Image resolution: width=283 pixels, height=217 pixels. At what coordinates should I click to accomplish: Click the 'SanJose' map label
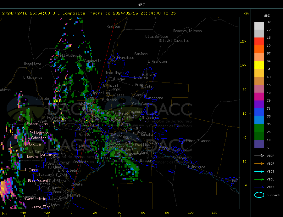pos(141,54)
